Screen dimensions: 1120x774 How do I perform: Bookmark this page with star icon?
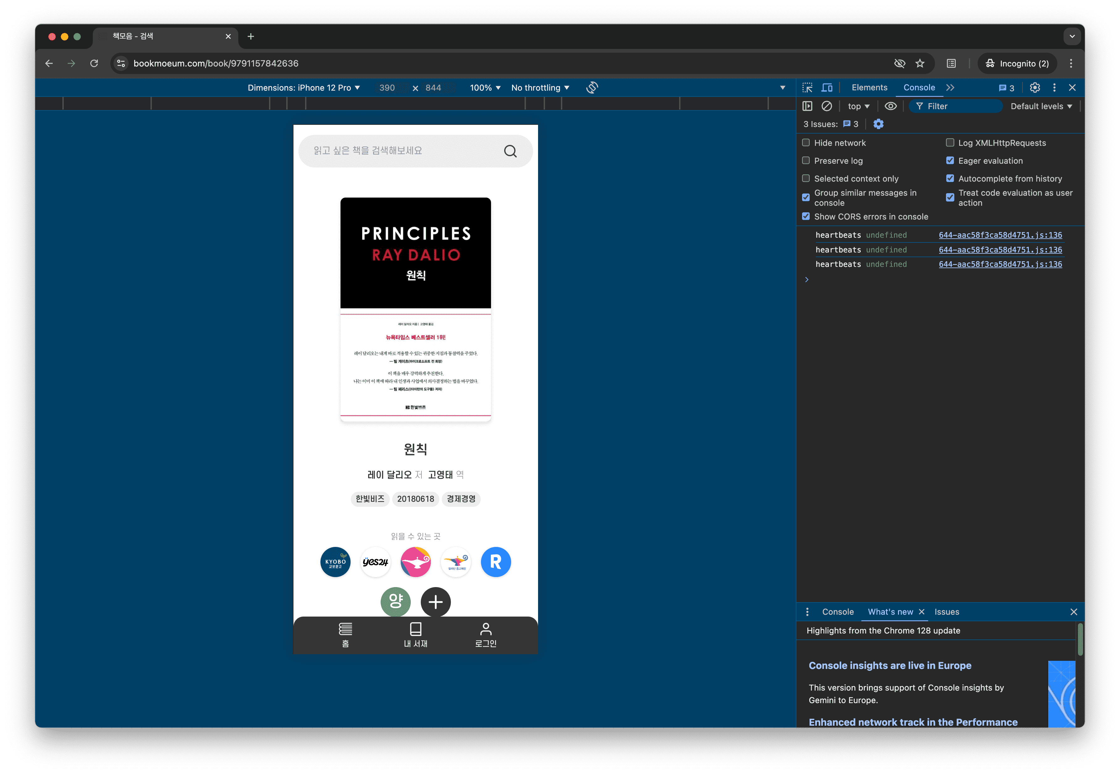click(x=920, y=64)
